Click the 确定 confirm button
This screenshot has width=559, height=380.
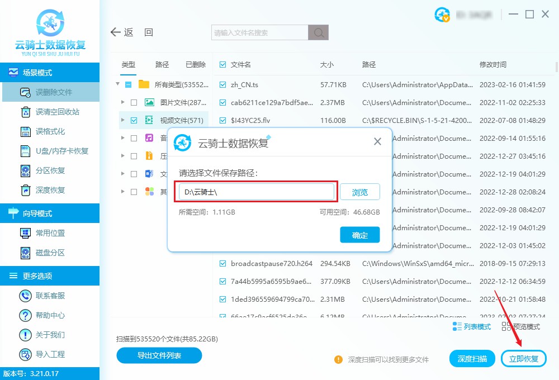359,235
